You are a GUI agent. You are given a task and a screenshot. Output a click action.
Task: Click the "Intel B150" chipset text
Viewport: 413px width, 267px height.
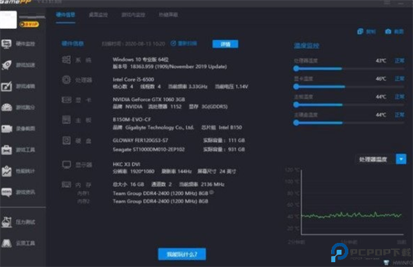(230, 127)
